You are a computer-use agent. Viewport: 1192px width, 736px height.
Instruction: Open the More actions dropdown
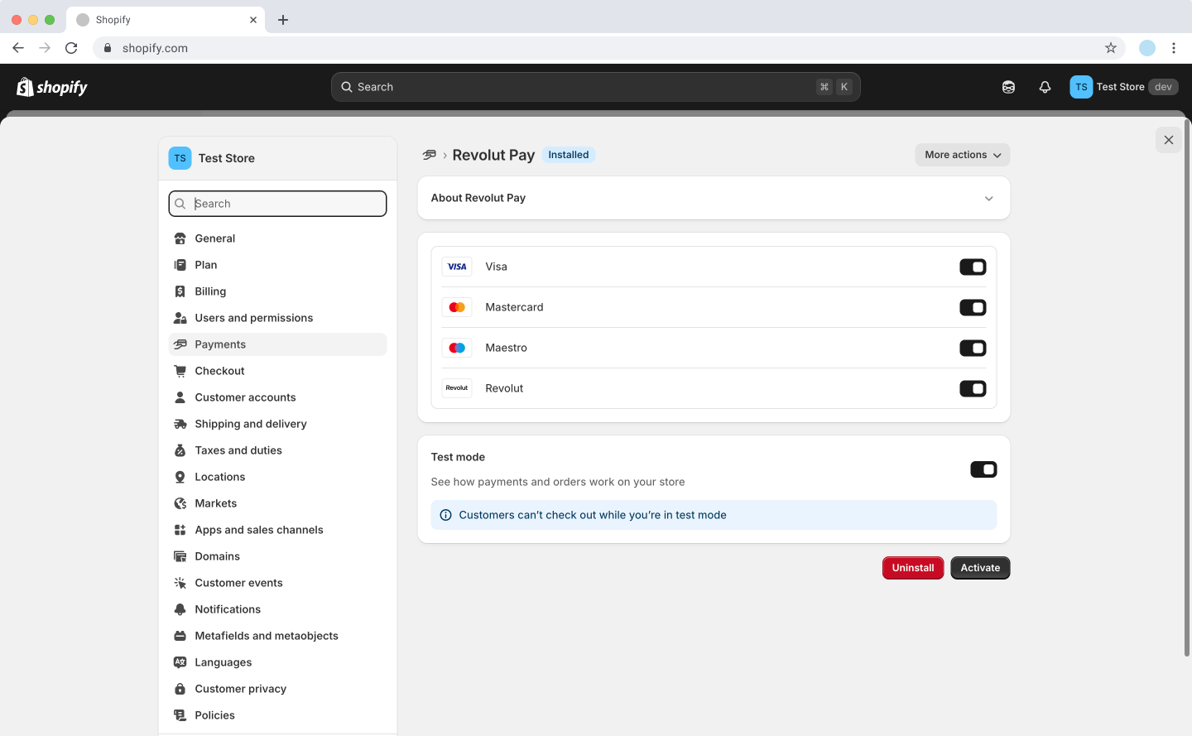(x=962, y=155)
